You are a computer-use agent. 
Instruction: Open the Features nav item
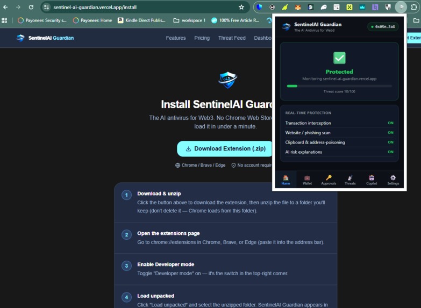coord(176,38)
